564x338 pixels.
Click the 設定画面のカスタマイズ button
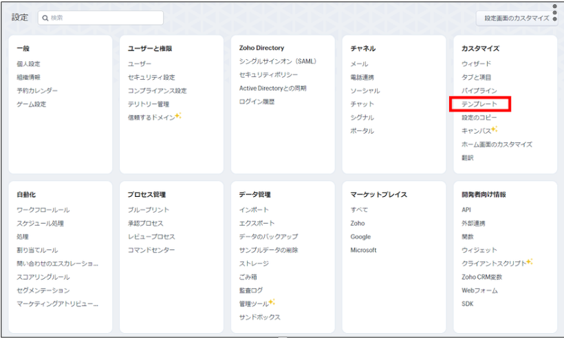(x=516, y=18)
